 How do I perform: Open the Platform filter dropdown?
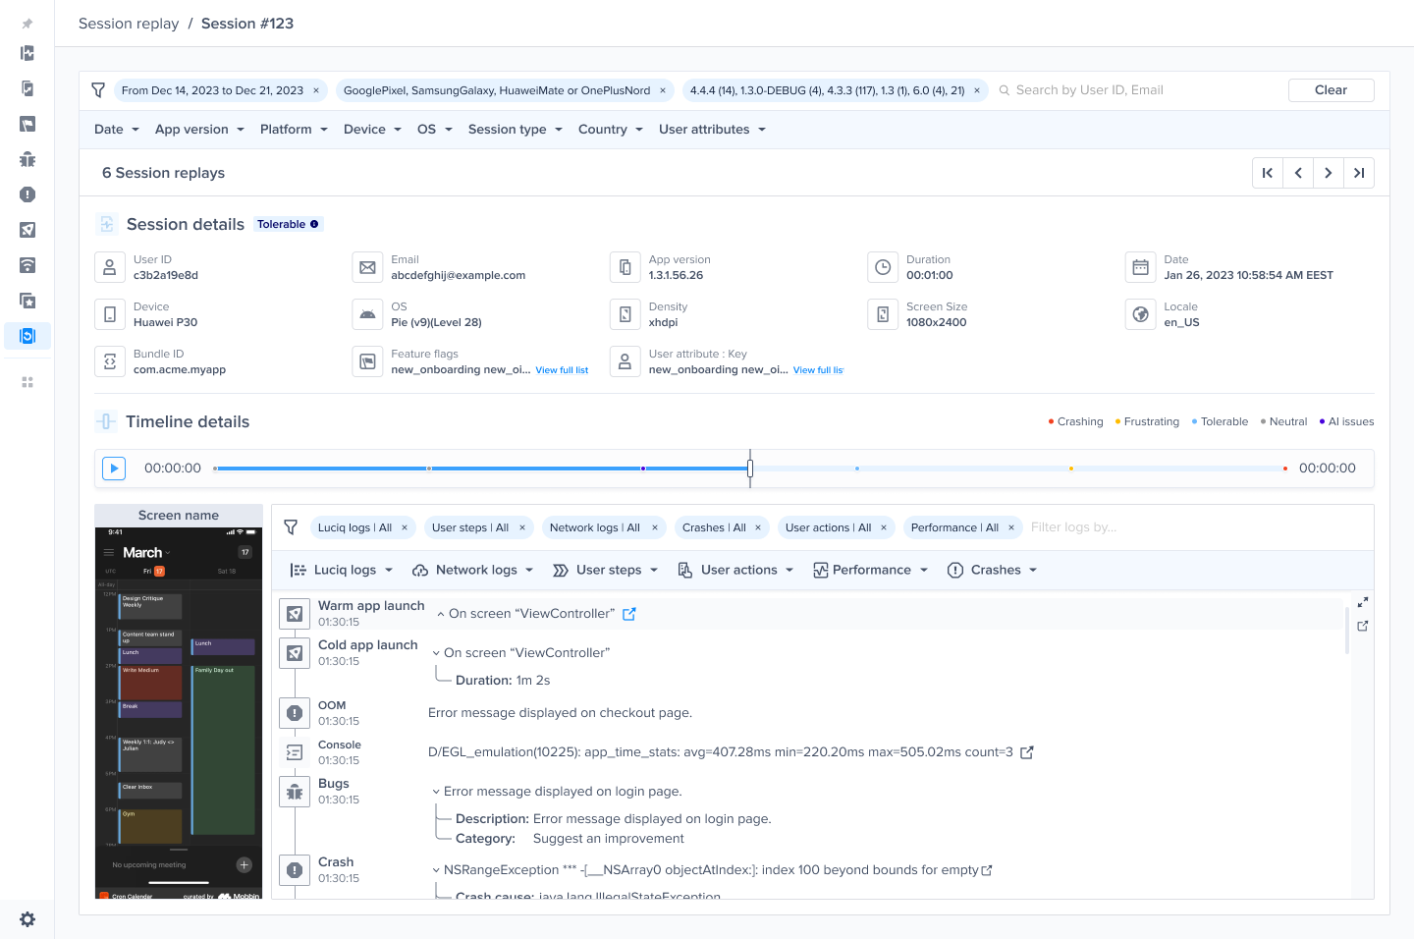(294, 130)
